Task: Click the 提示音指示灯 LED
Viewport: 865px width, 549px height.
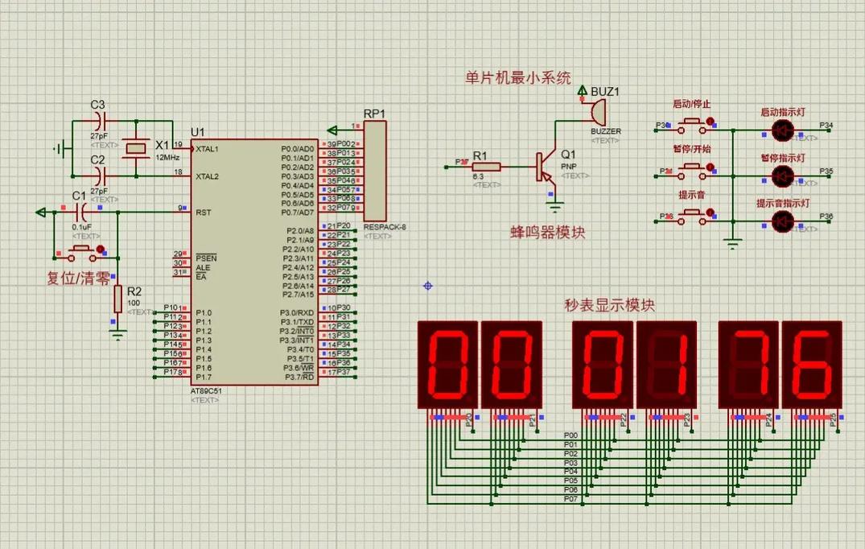Action: [782, 221]
